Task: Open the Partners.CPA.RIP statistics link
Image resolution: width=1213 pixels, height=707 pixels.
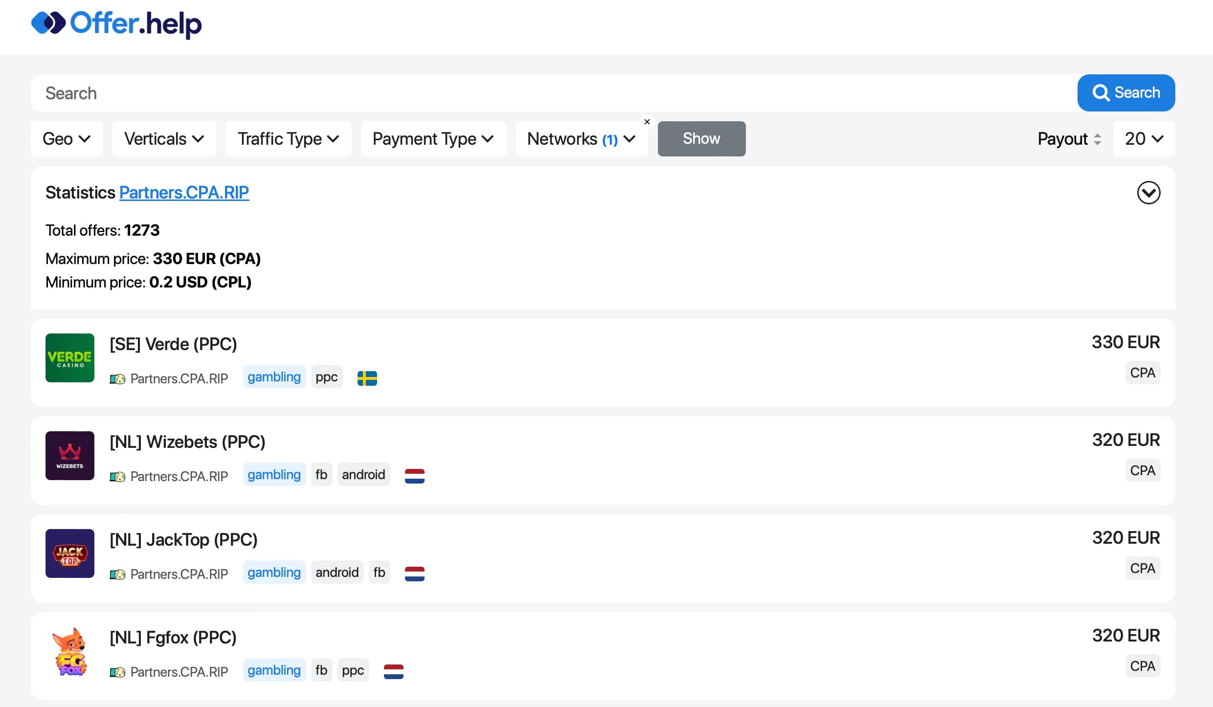Action: click(x=184, y=193)
